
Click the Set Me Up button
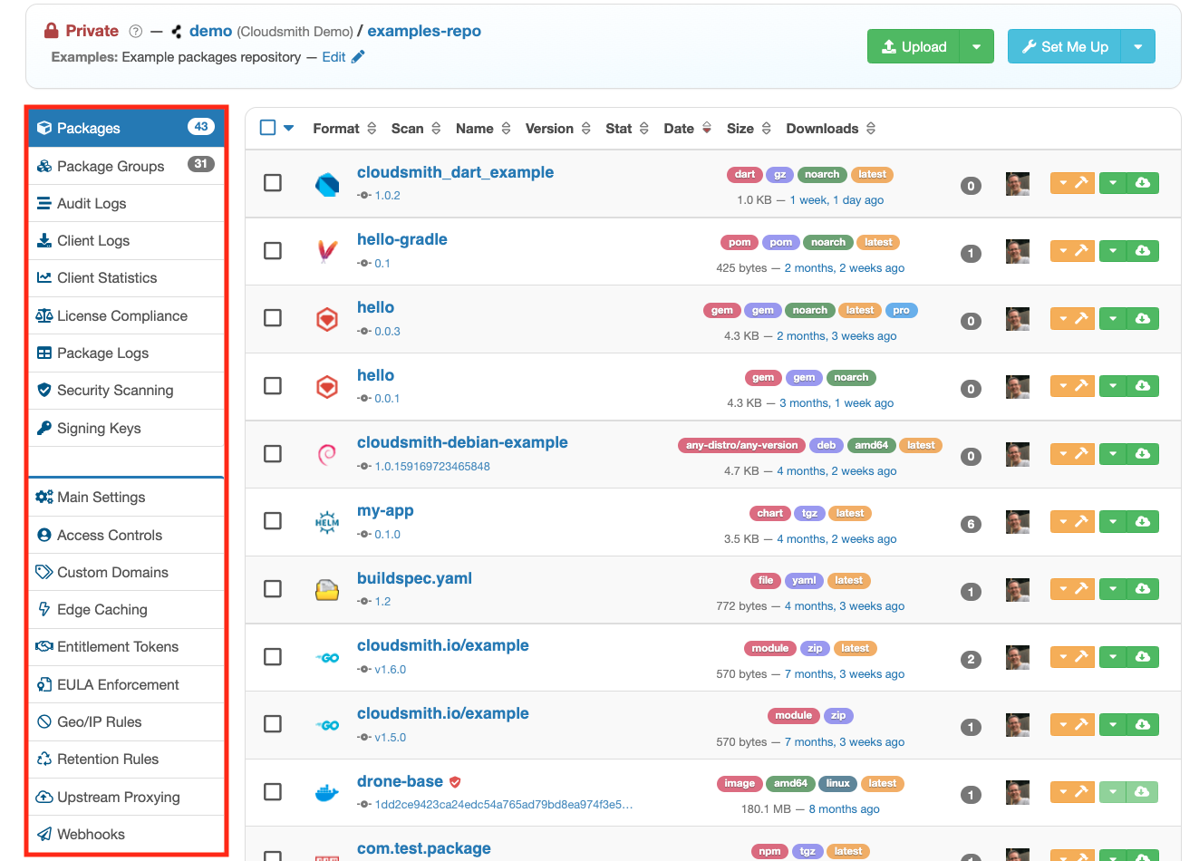[1065, 46]
